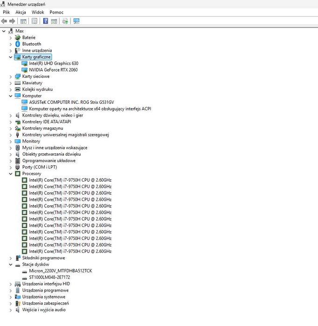This screenshot has width=318, height=326.
Task: Click the Klawiatury keyboard icon
Action: (x=18, y=83)
